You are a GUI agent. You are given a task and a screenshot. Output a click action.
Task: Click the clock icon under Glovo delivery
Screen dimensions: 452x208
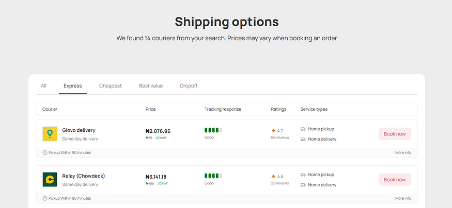(x=44, y=153)
